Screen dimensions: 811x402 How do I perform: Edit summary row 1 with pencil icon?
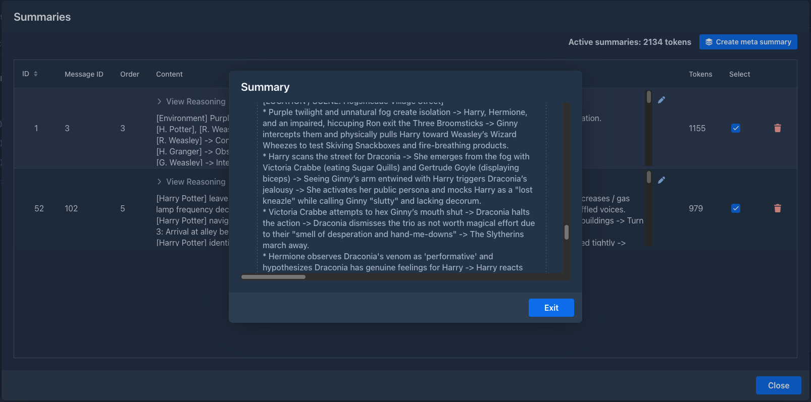click(x=662, y=100)
